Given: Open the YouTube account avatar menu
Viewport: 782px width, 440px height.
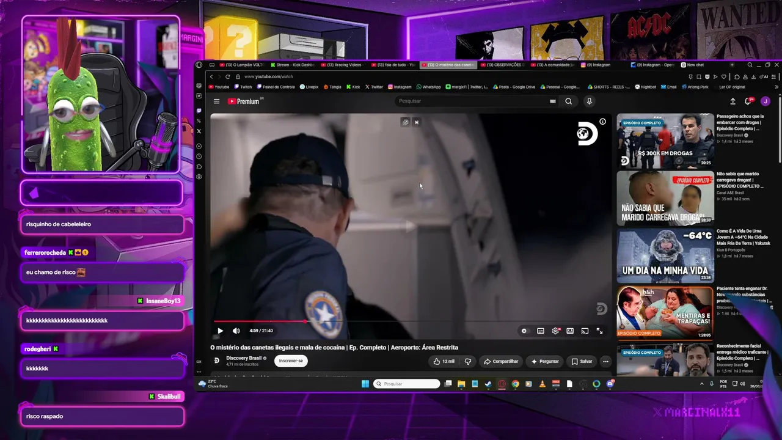Looking at the screenshot, I should click(766, 101).
